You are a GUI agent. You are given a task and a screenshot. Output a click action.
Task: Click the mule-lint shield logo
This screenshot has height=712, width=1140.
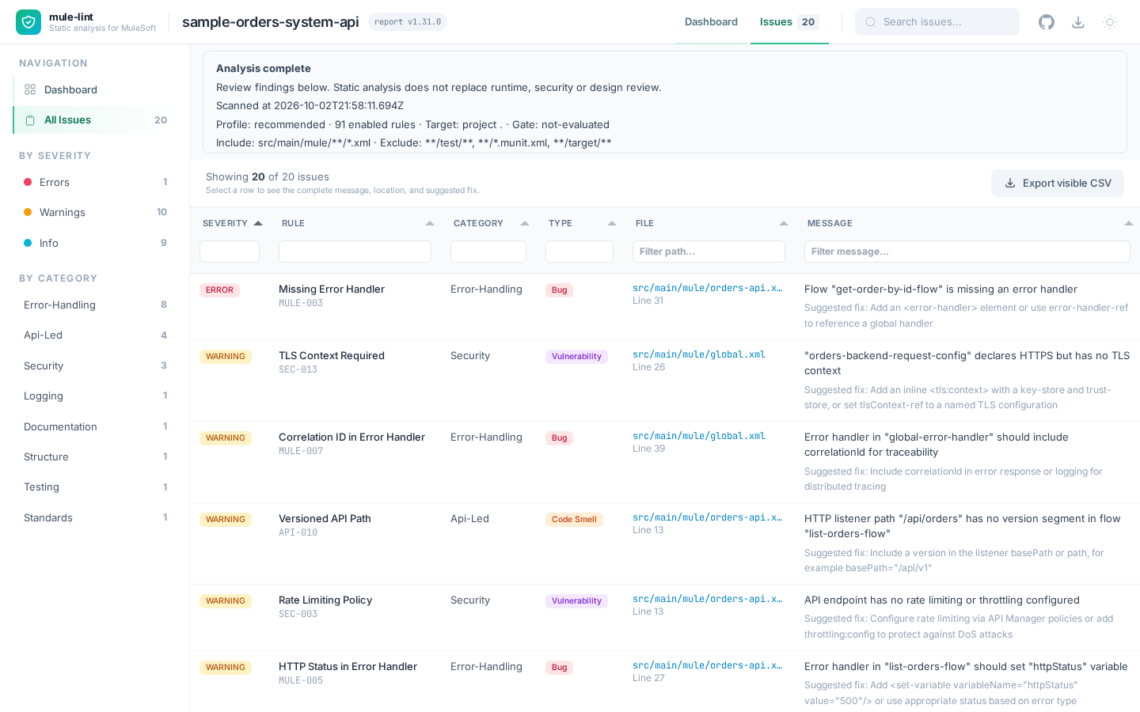[28, 22]
